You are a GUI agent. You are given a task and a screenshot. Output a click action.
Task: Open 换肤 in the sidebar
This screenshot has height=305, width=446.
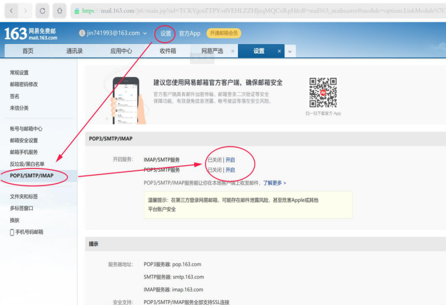tap(14, 220)
